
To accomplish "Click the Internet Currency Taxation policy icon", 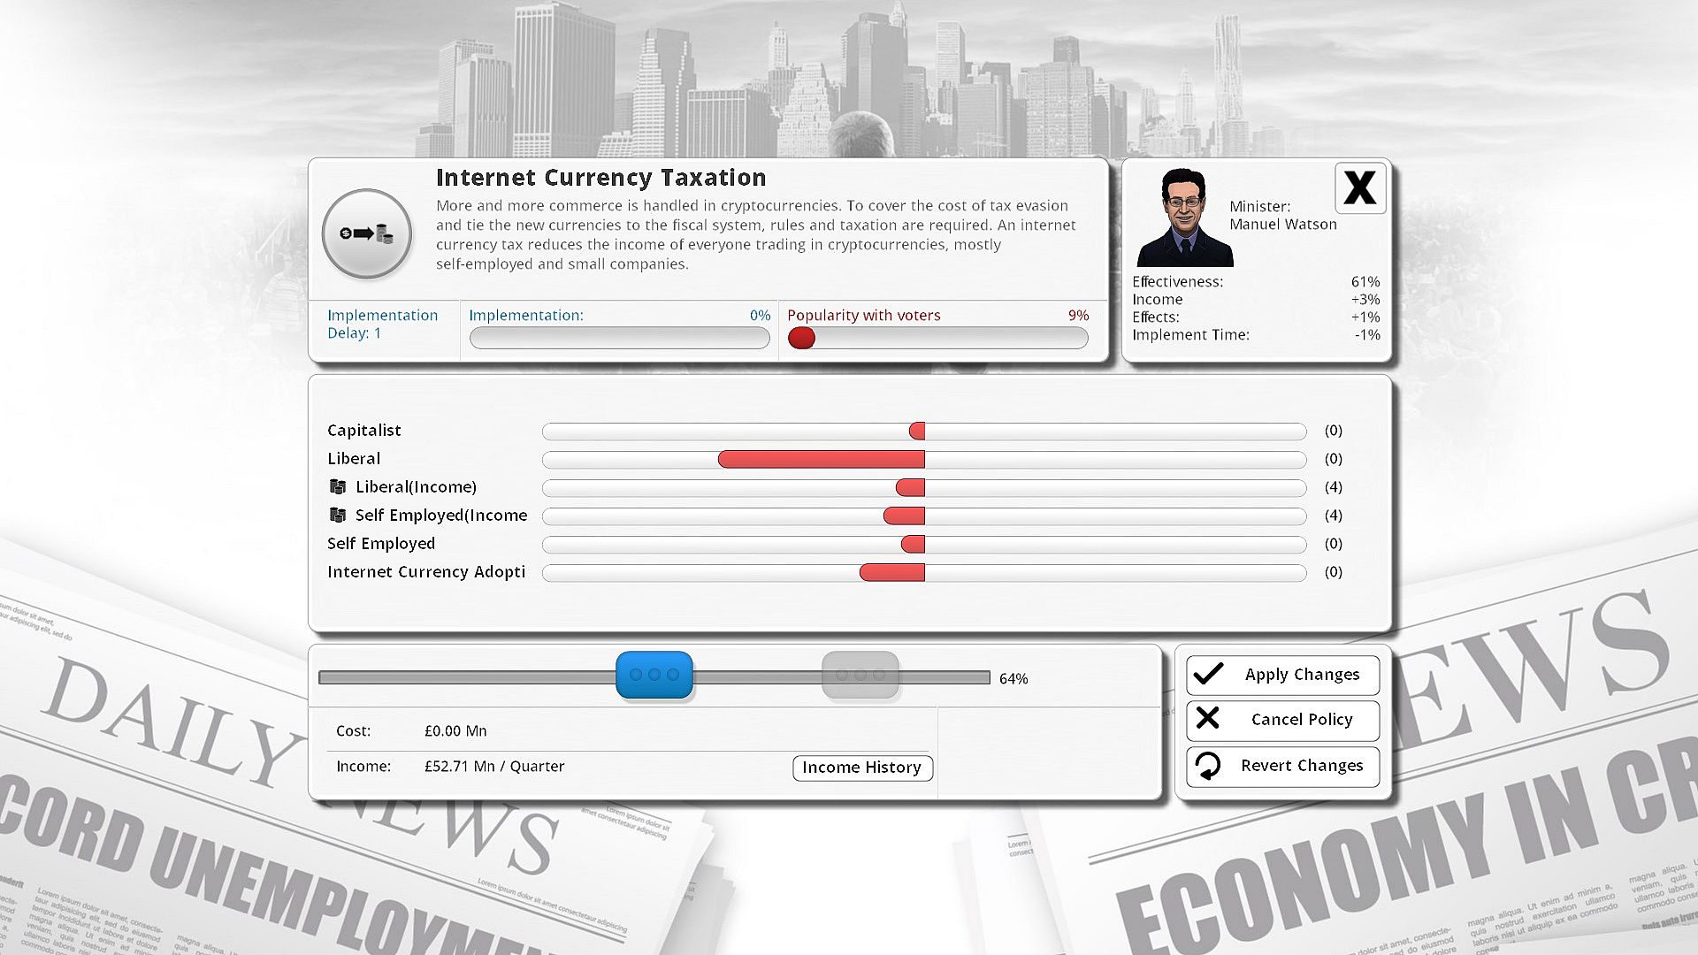I will click(367, 234).
